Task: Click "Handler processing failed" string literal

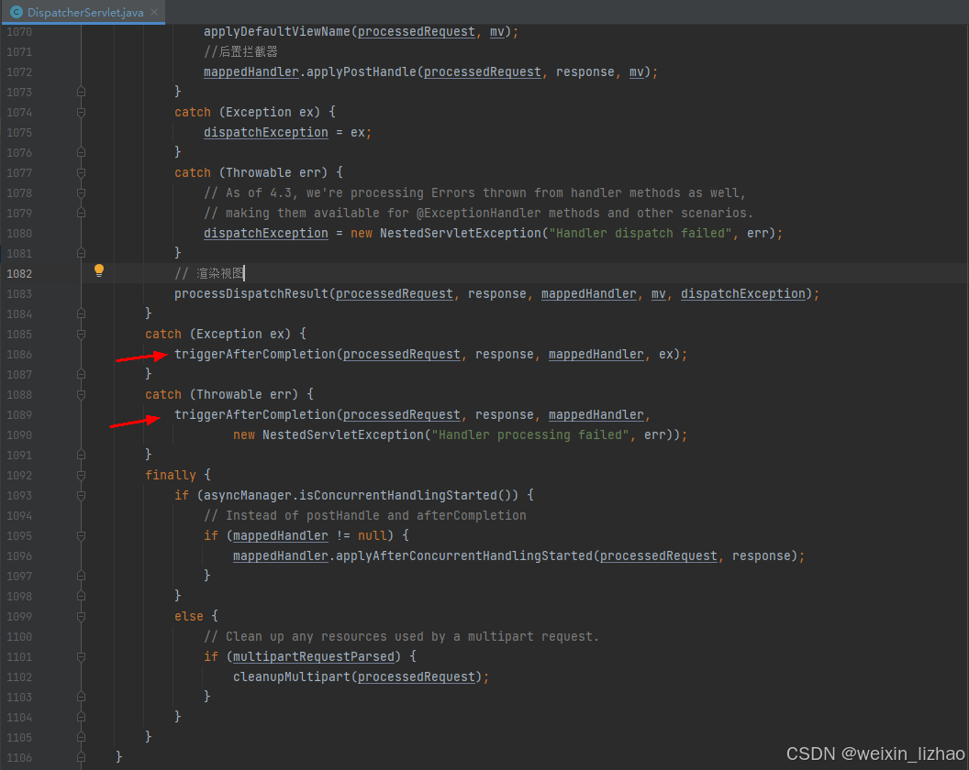Action: pos(530,435)
